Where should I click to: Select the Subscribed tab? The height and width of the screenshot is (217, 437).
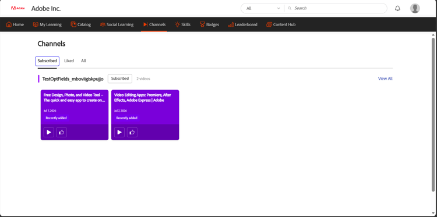click(x=47, y=61)
